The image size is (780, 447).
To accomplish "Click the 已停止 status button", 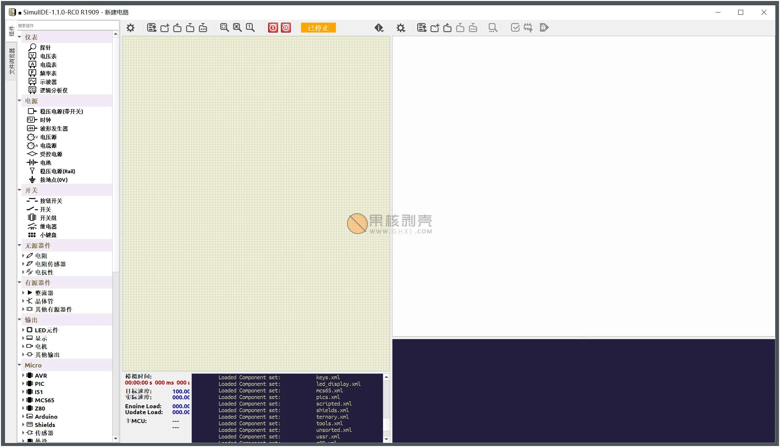I will (318, 28).
